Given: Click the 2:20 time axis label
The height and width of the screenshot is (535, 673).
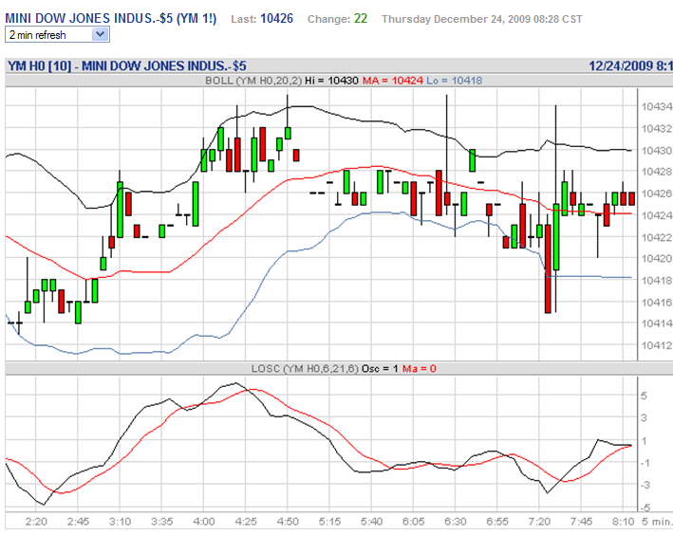Looking at the screenshot, I should coord(36,522).
